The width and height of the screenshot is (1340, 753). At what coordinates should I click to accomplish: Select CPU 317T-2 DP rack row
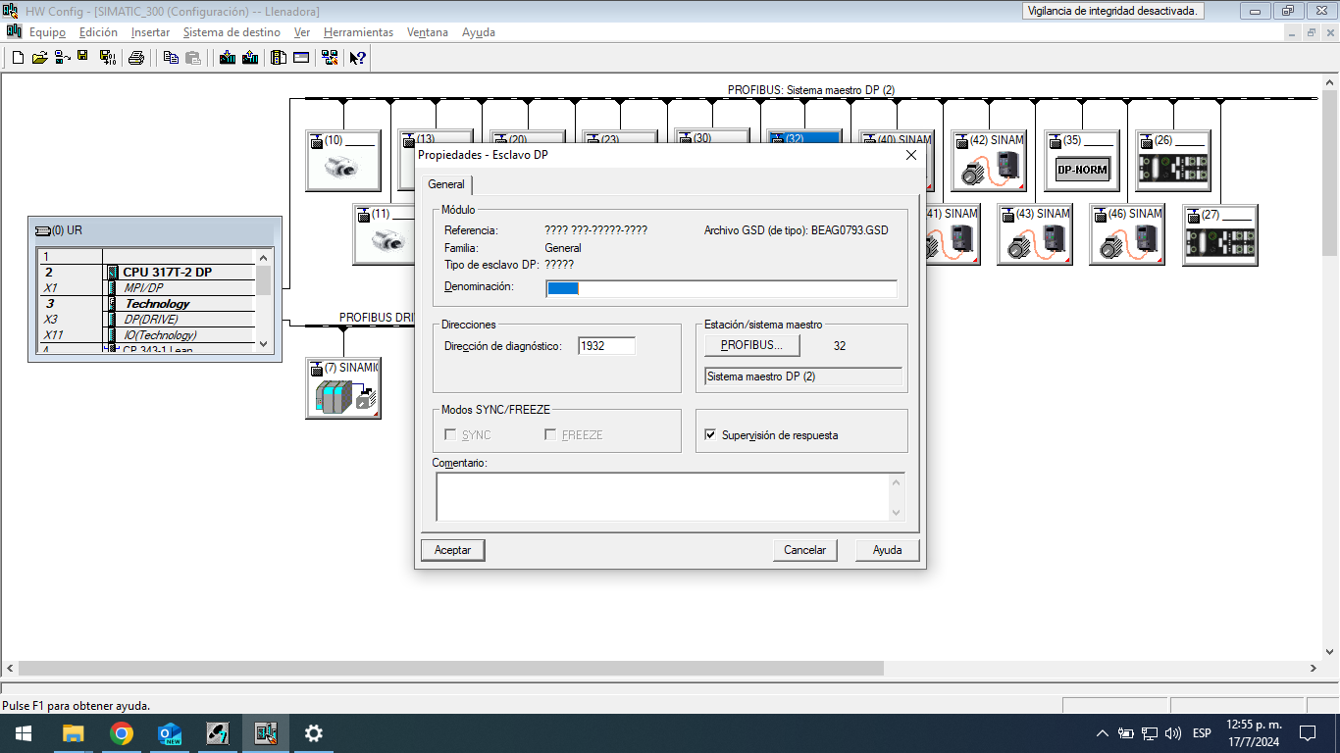[167, 273]
